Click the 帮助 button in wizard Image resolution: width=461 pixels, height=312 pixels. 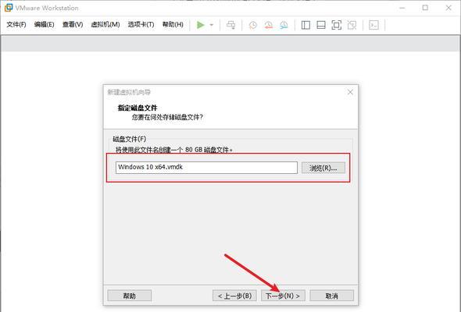pos(130,296)
